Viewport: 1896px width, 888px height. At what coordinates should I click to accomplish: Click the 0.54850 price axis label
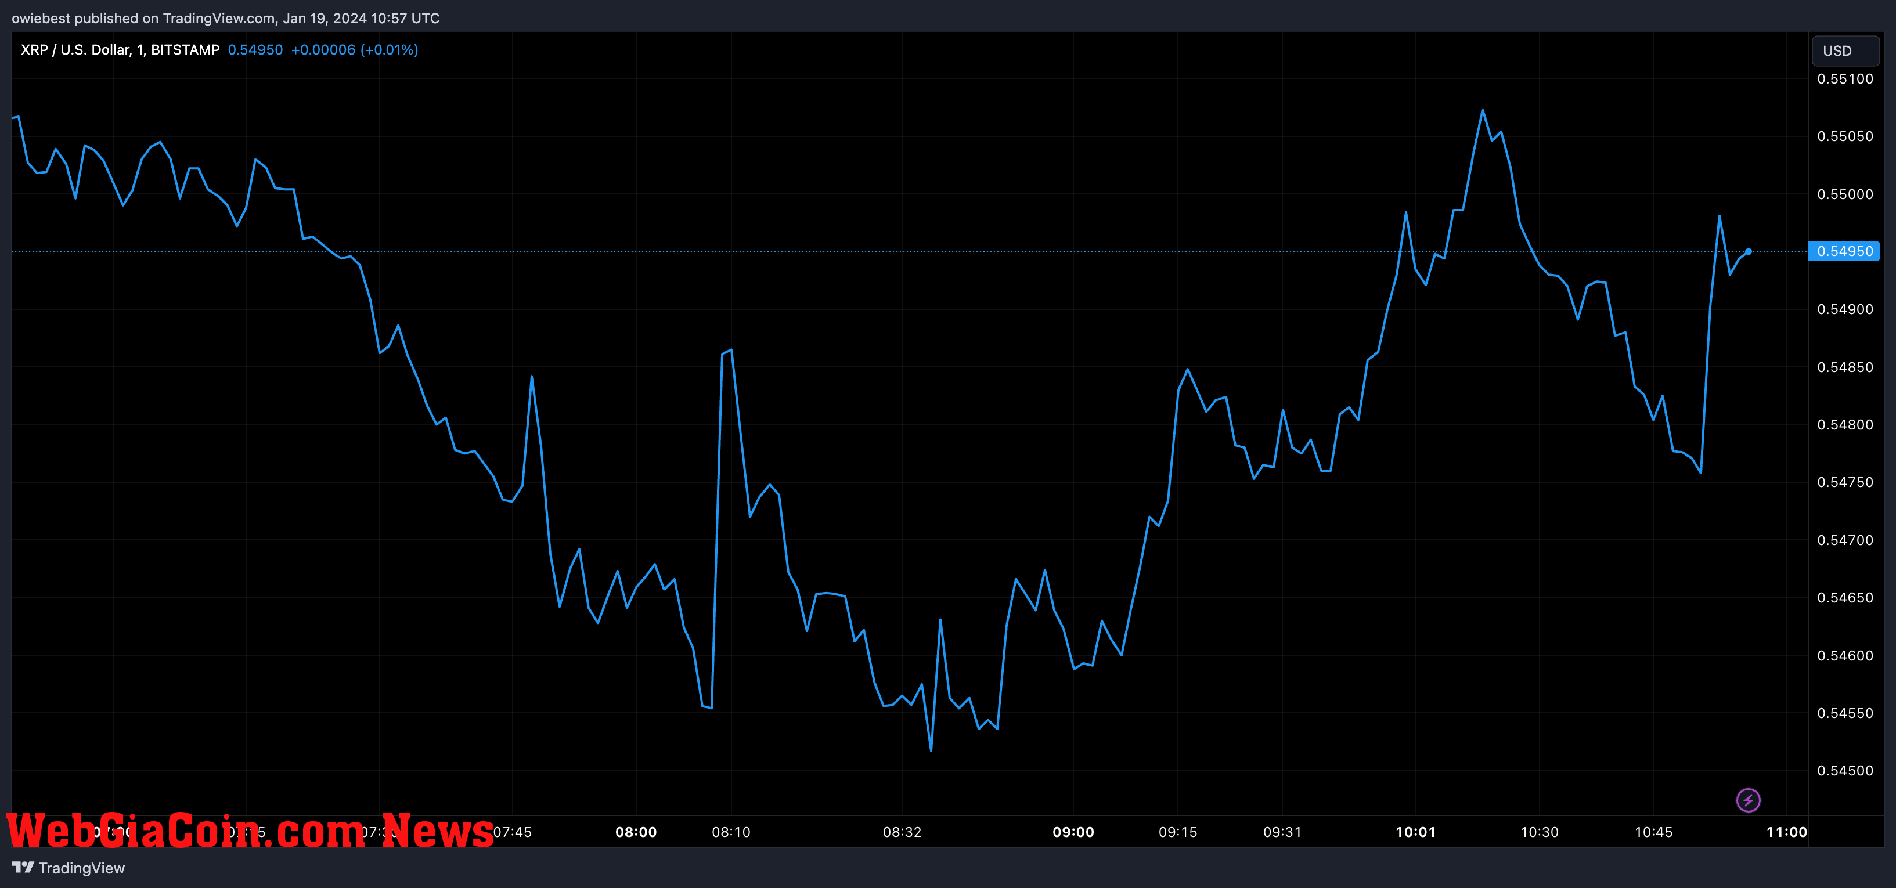(1845, 367)
